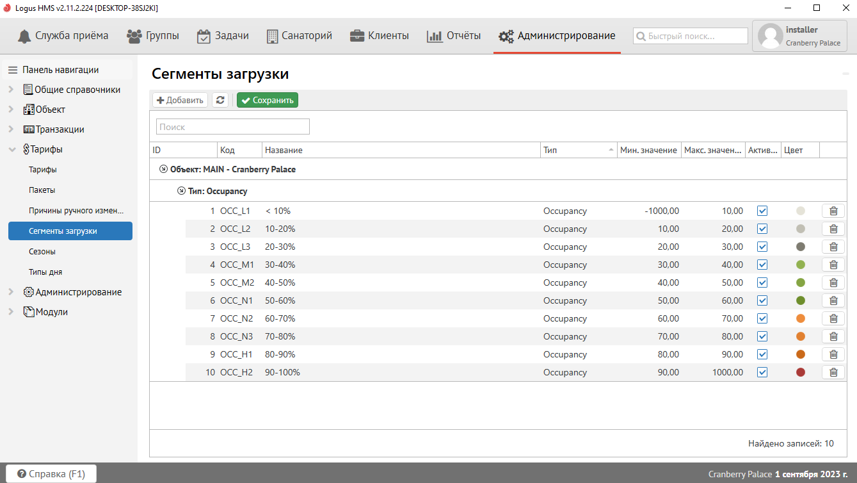857x483 pixels.
Task: Click the Сохранить button
Action: coord(267,100)
